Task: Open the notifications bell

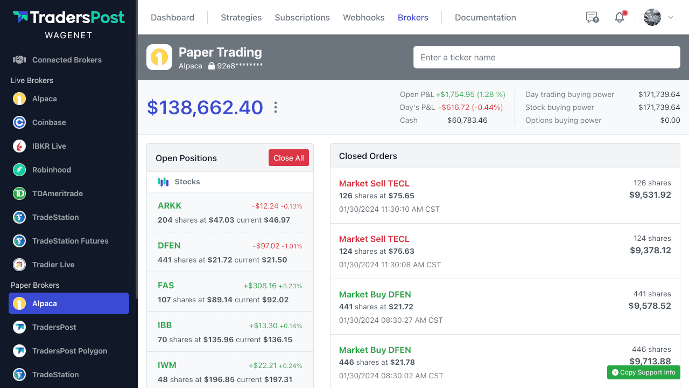Action: click(x=620, y=17)
